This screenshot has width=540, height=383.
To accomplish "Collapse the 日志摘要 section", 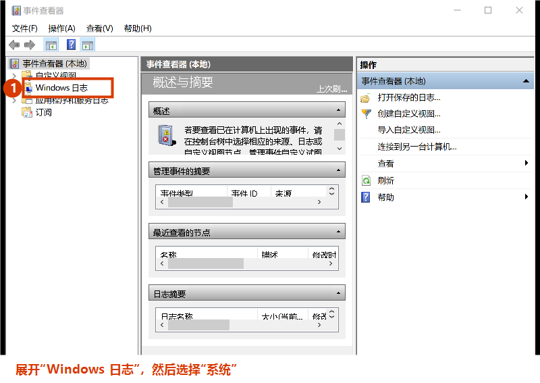I will (338, 293).
